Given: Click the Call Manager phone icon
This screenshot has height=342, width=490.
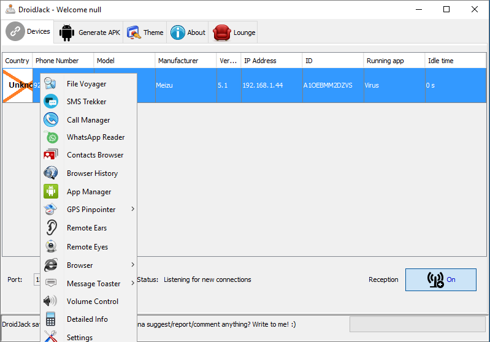Looking at the screenshot, I should pyautogui.click(x=51, y=120).
